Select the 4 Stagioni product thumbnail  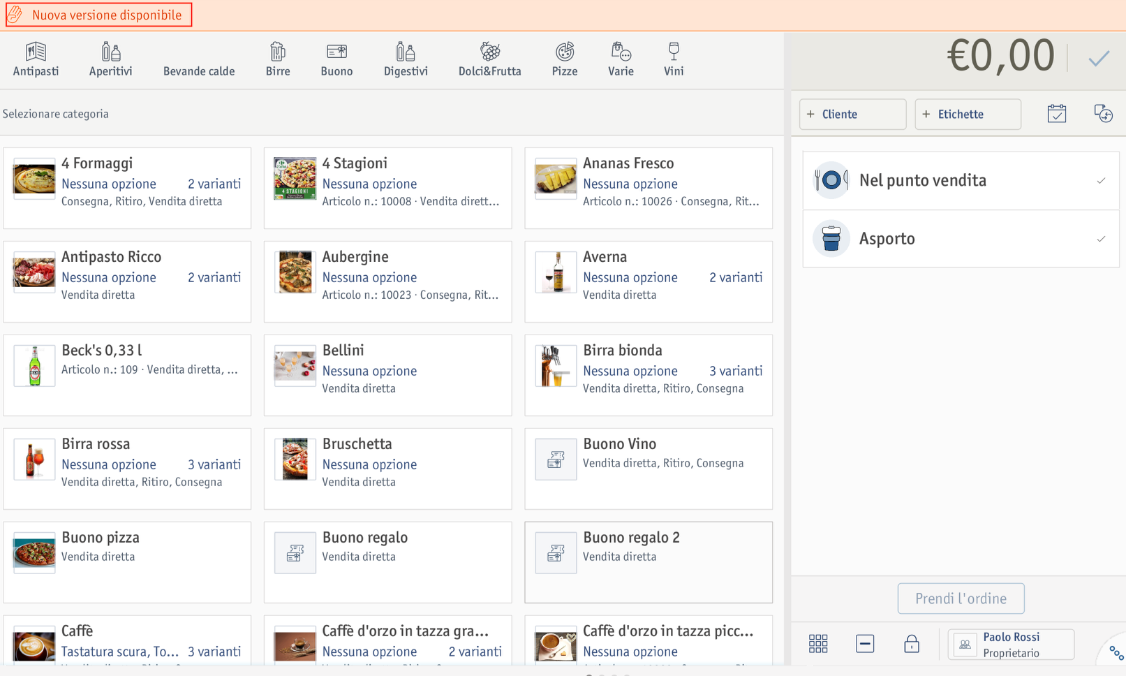click(x=295, y=179)
